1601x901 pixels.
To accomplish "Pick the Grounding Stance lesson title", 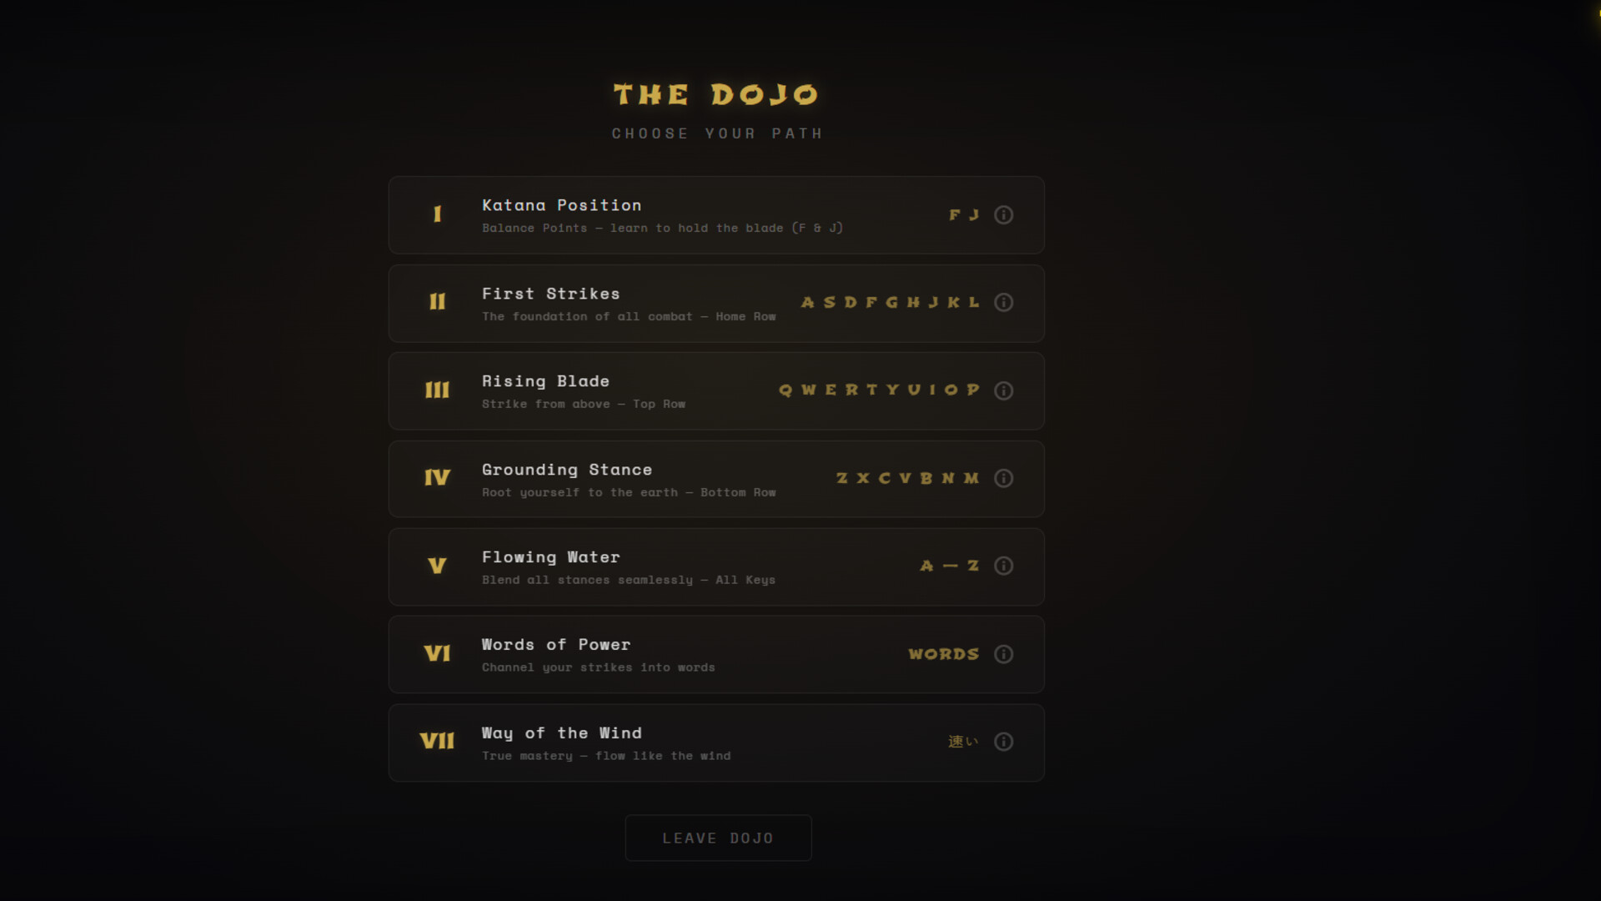I will tap(566, 470).
